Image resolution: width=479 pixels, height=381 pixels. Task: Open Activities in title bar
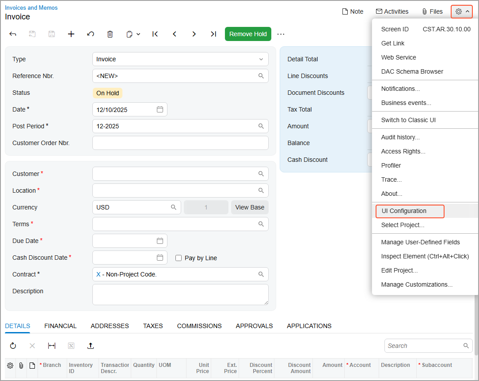(392, 11)
